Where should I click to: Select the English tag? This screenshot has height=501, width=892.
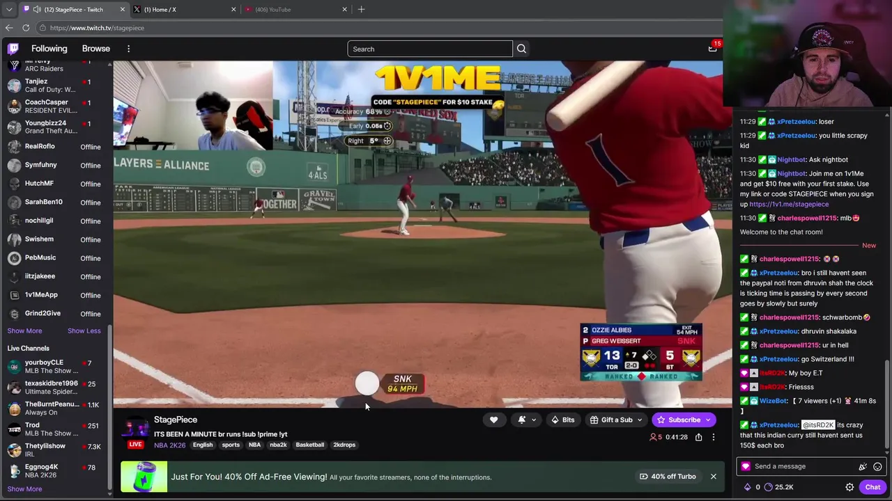(x=203, y=445)
